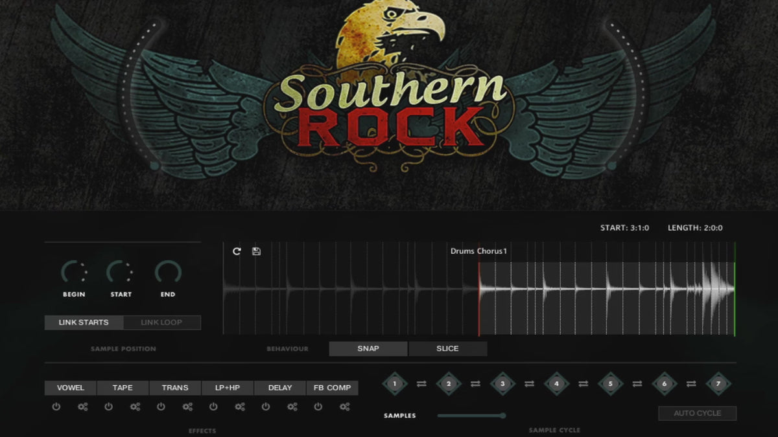Click the reload sample icon above waveform
The height and width of the screenshot is (437, 778).
[x=237, y=251]
